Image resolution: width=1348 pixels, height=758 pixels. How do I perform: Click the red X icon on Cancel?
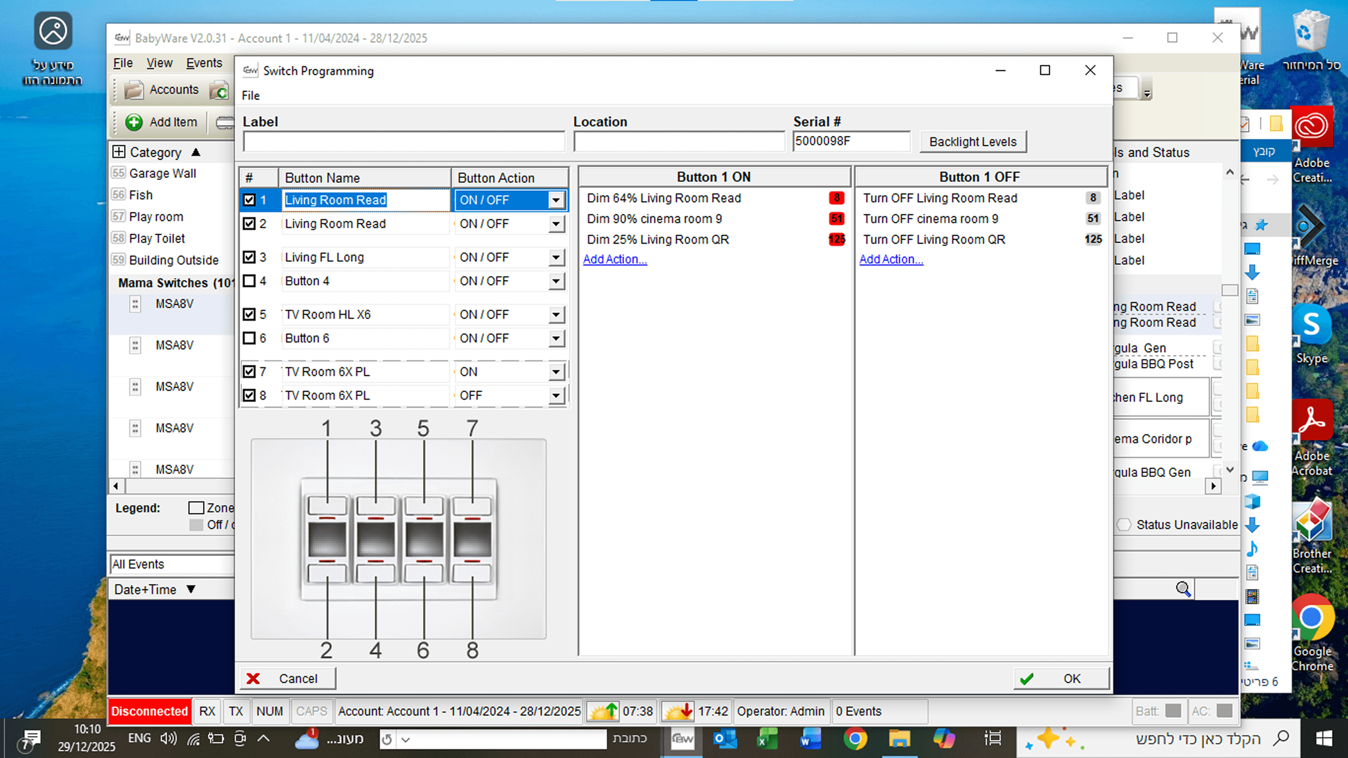(x=253, y=678)
